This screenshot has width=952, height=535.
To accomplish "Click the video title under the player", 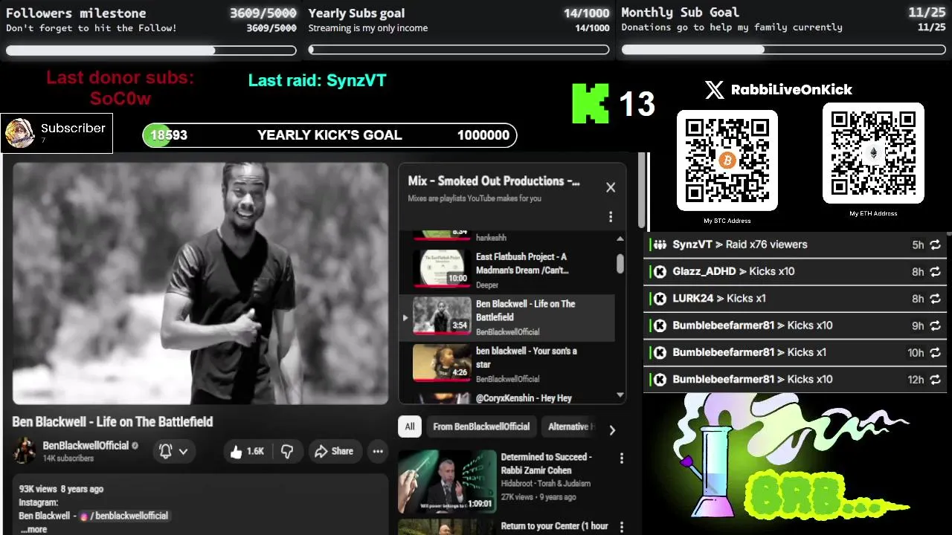I will (x=112, y=421).
